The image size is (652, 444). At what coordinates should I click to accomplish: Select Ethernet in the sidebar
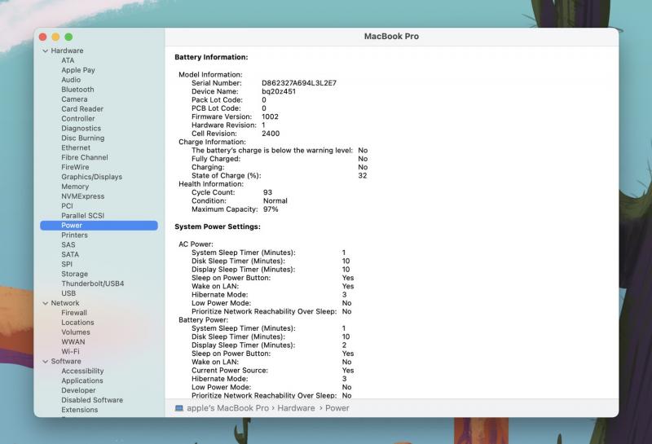76,147
